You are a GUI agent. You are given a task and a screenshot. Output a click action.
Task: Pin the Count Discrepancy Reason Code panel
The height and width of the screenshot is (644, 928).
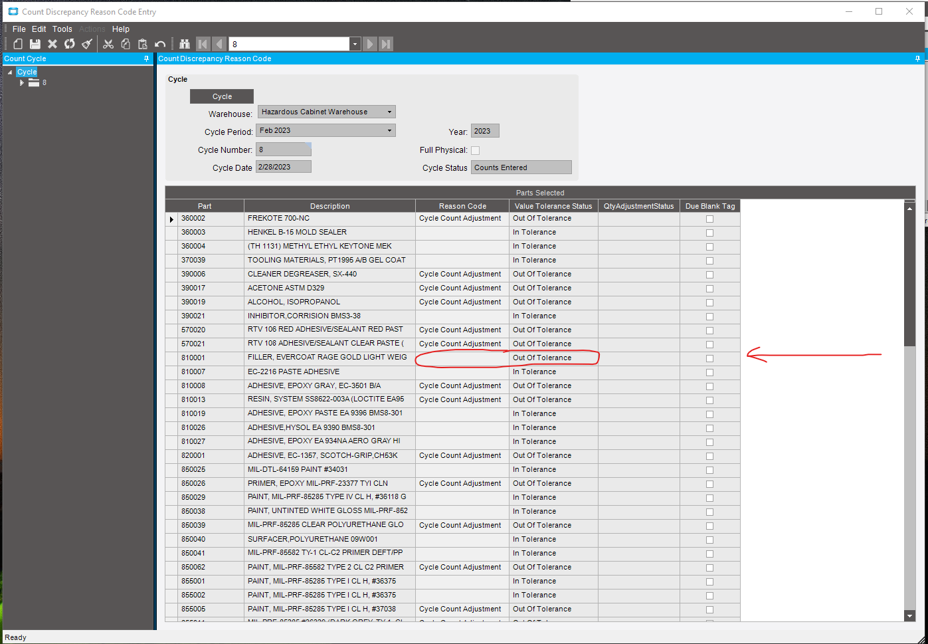coord(917,58)
